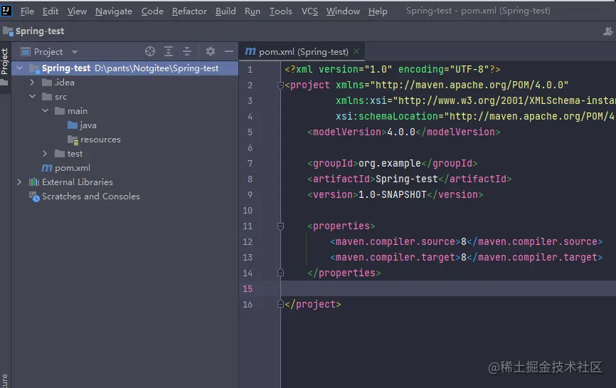Click fold end marker at line 16
Image resolution: width=616 pixels, height=388 pixels.
[280, 304]
